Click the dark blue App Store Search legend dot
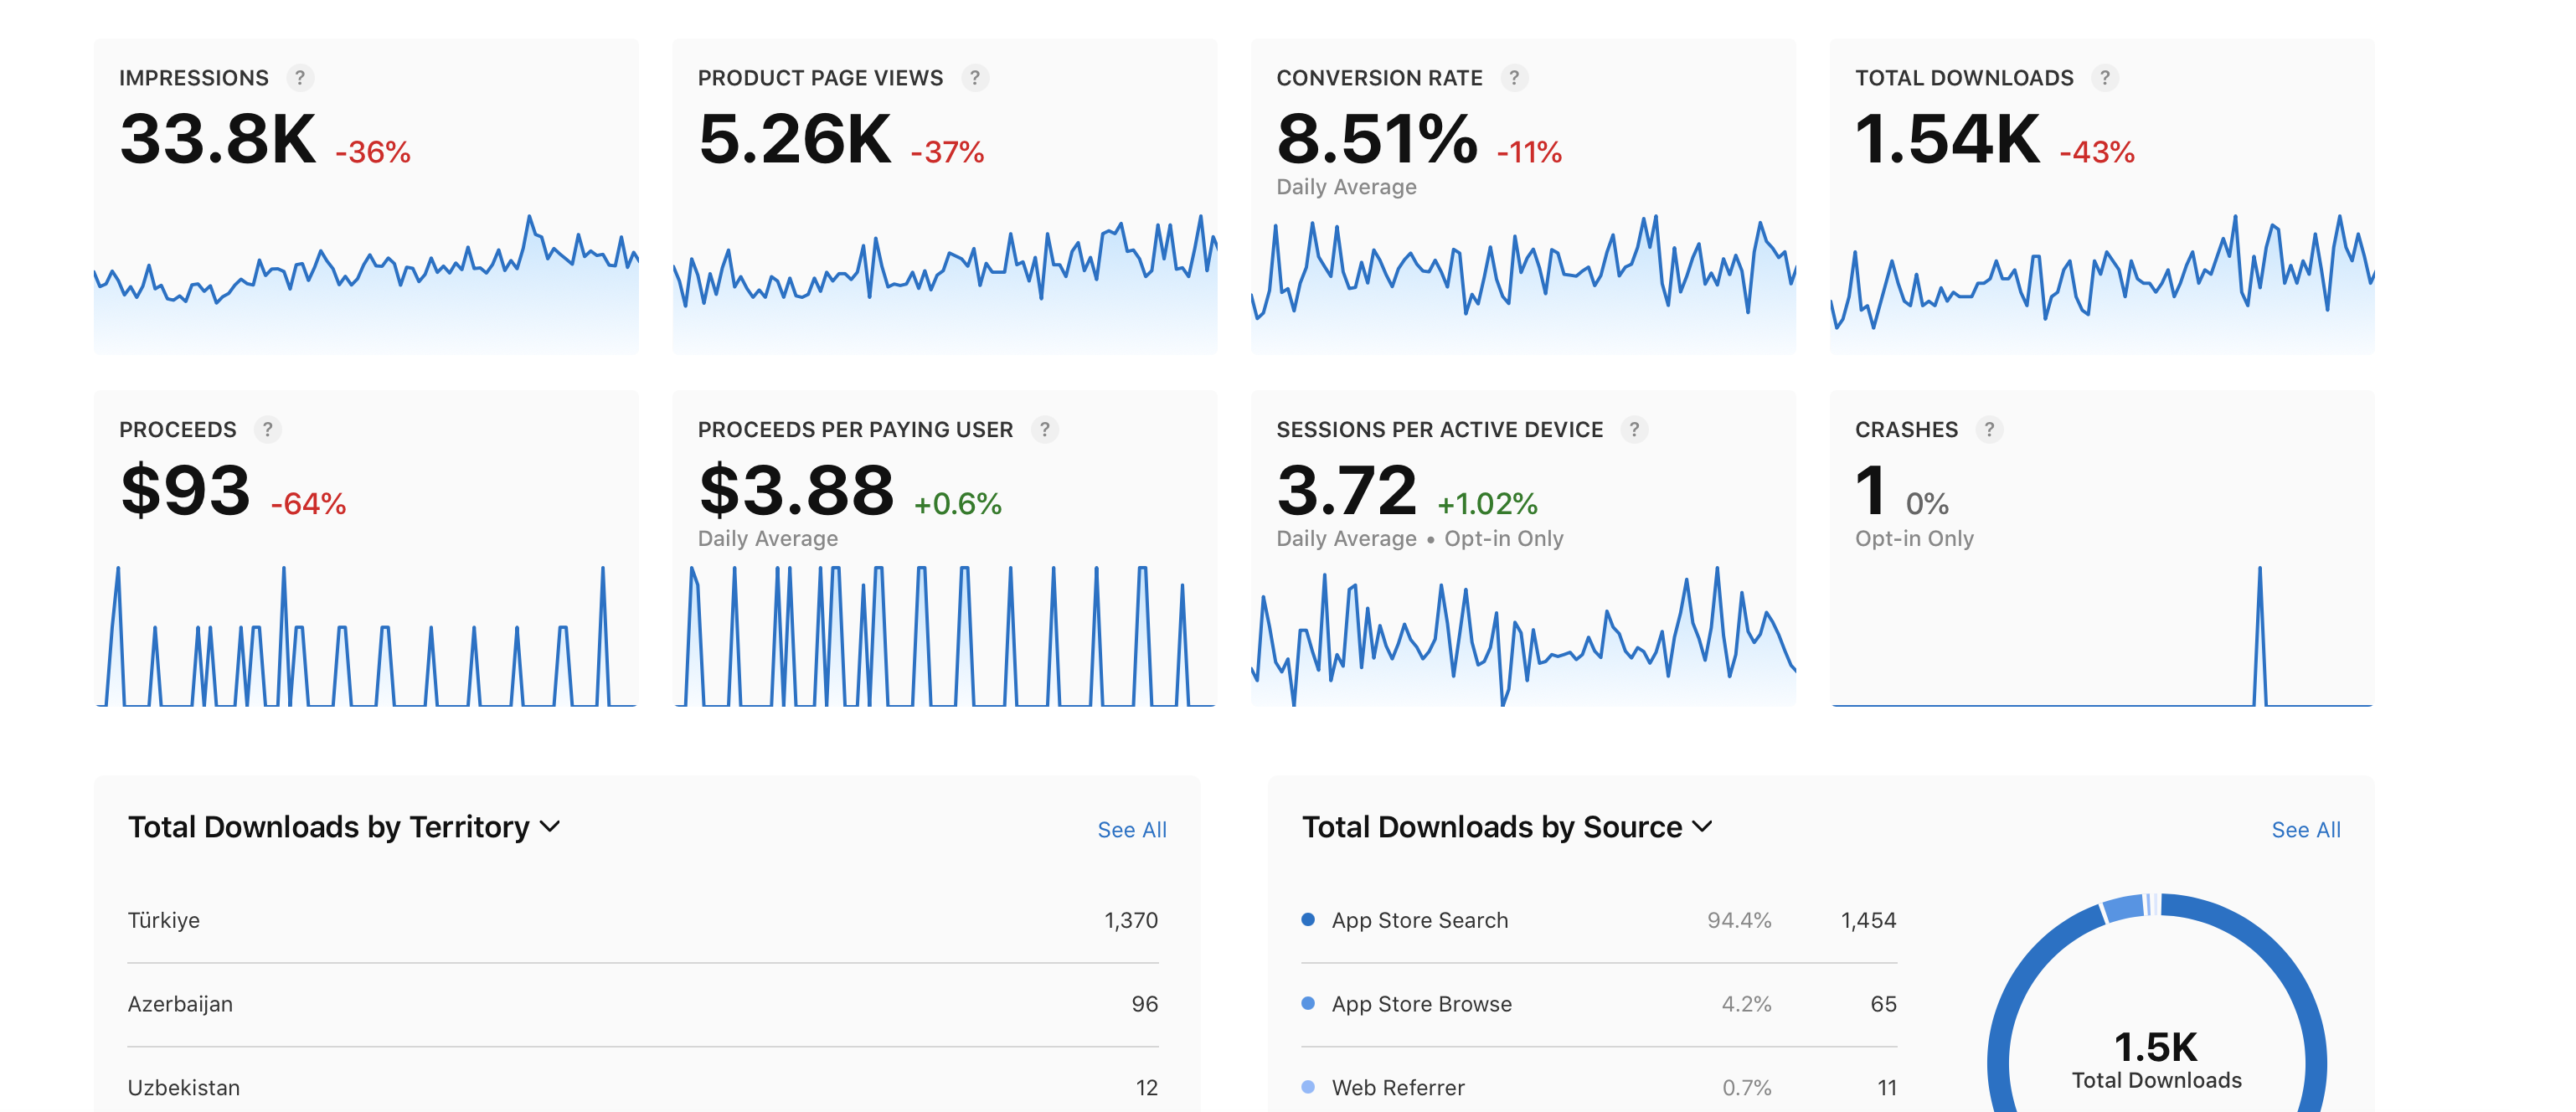This screenshot has width=2576, height=1112. 1308,920
